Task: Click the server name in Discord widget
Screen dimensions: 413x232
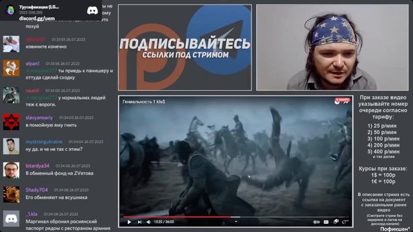Action: coord(39,7)
